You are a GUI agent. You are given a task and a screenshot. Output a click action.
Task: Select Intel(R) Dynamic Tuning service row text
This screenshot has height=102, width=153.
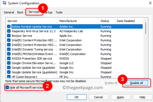[x=32, y=49]
